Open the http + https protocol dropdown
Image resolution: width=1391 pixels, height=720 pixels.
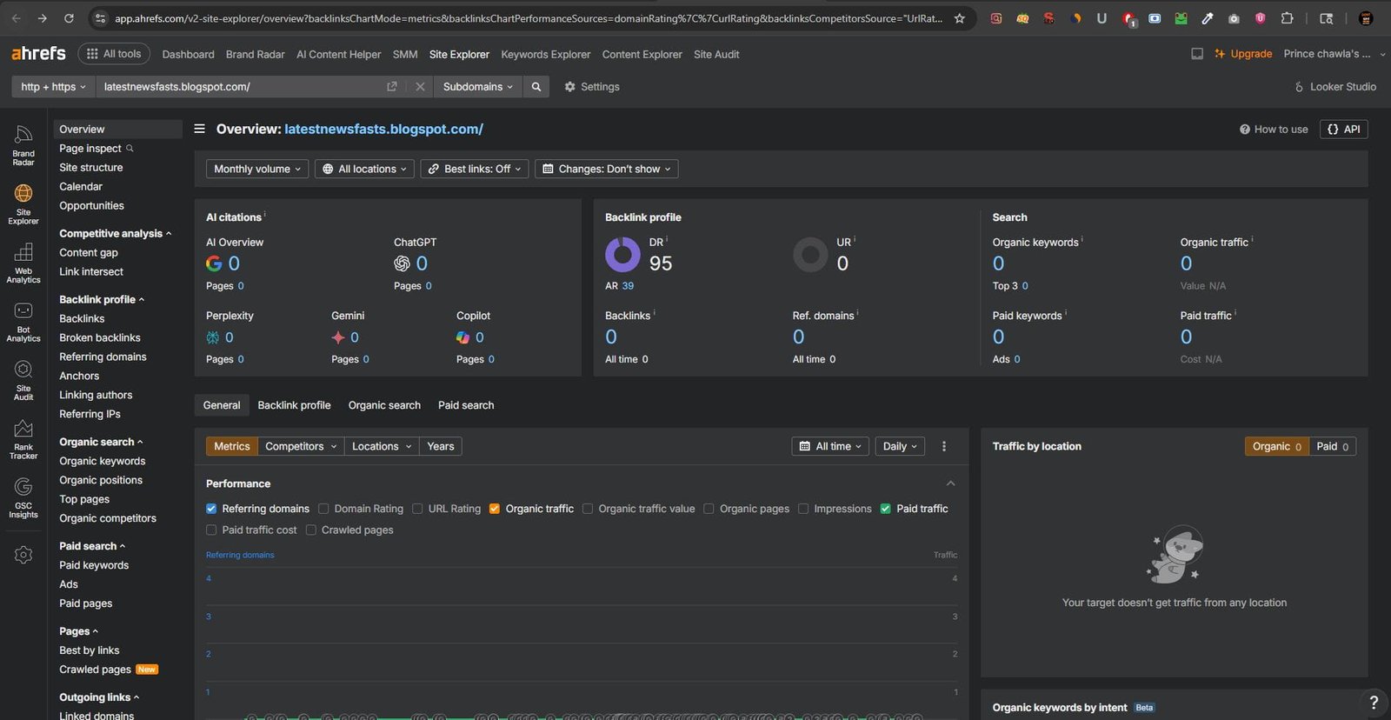(x=53, y=87)
